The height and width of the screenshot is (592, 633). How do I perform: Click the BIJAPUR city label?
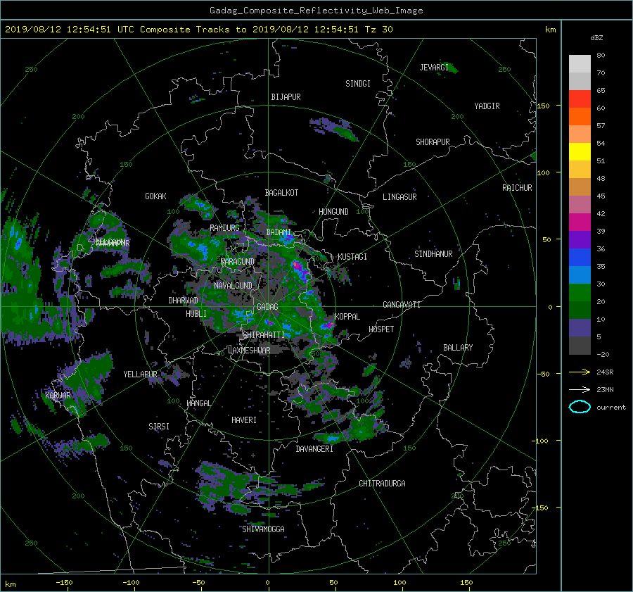[x=286, y=97]
